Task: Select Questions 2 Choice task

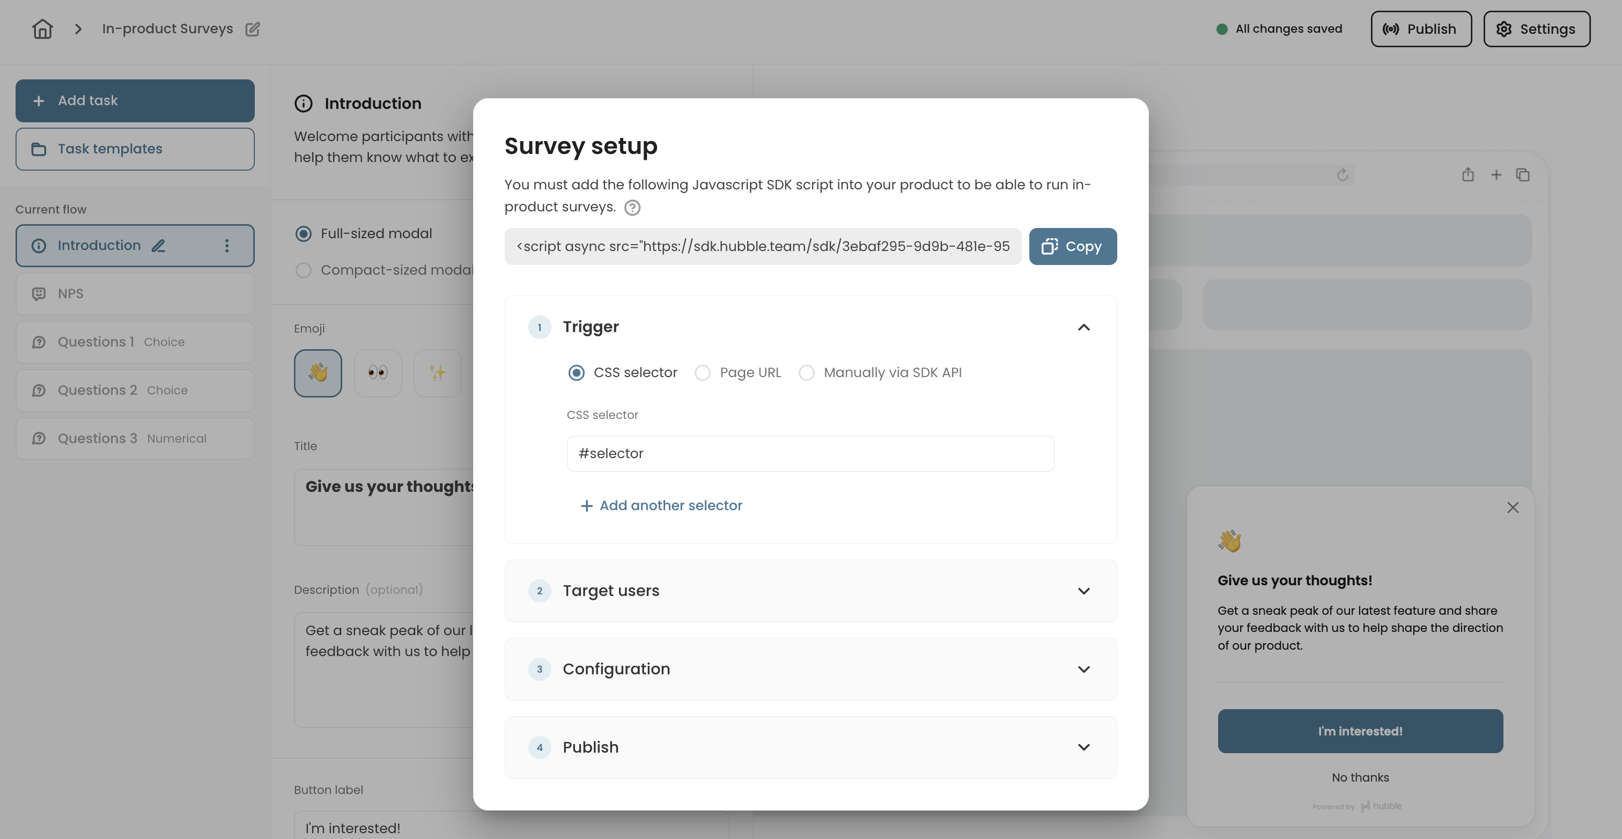Action: pyautogui.click(x=135, y=391)
